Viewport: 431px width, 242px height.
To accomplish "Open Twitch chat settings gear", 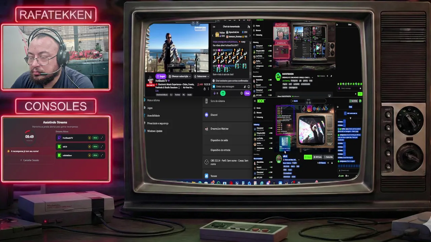I will (241, 93).
